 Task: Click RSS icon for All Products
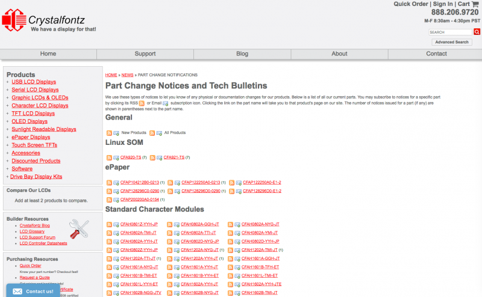tap(152, 133)
